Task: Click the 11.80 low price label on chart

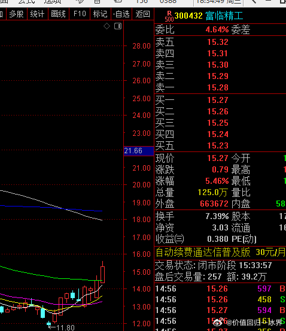Action: (x=65, y=327)
